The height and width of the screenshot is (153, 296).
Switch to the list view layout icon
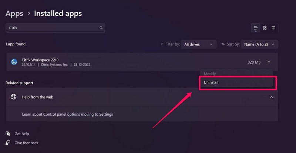pyautogui.click(x=256, y=28)
